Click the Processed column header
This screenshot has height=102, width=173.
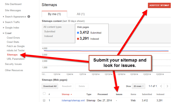tap(102, 94)
